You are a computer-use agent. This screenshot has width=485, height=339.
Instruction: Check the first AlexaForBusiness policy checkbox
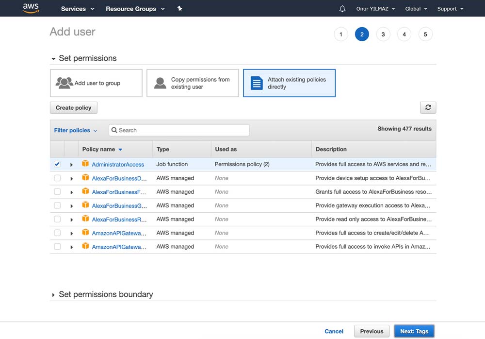[x=57, y=178]
